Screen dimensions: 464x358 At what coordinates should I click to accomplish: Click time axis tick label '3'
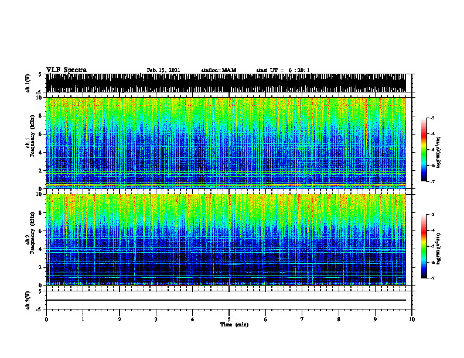click(x=156, y=319)
